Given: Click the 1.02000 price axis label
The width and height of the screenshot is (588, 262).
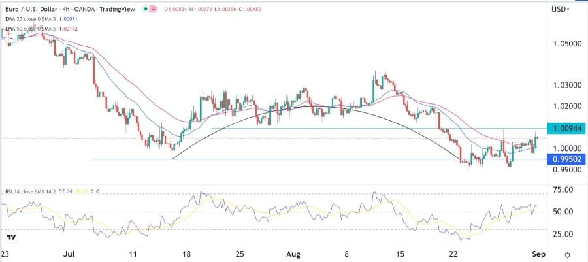Looking at the screenshot, I should click(567, 106).
